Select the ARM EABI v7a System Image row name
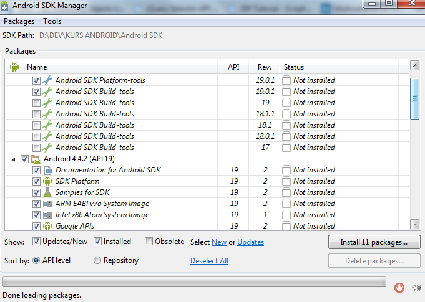This screenshot has height=302, width=425. pyautogui.click(x=102, y=204)
